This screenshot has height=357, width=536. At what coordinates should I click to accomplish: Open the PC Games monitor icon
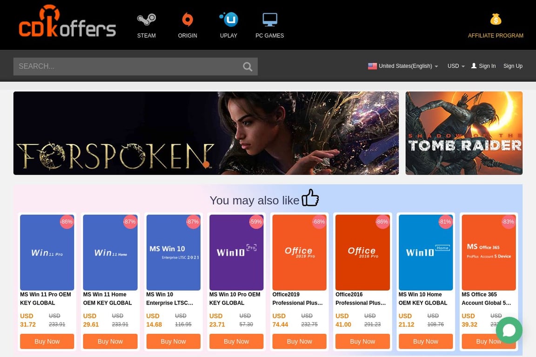click(x=270, y=20)
